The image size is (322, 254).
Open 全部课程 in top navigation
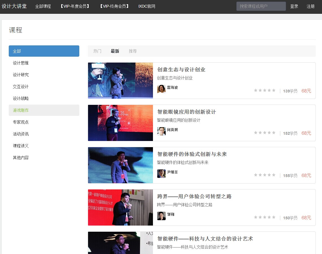pos(43,6)
